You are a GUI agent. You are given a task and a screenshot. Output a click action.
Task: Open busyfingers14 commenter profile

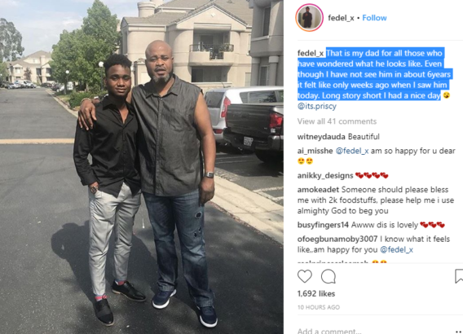point(323,225)
